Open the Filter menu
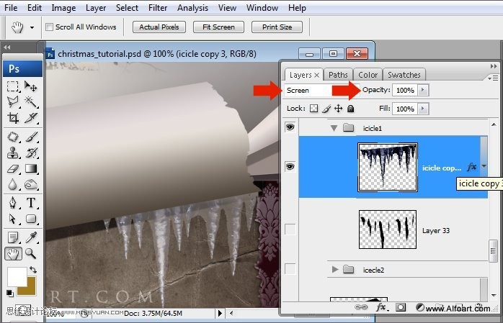The width and height of the screenshot is (503, 323). 158,8
